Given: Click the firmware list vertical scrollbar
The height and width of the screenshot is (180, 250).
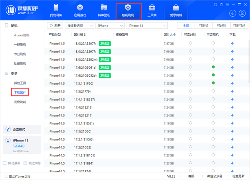Looking at the screenshot, I should 249,61.
